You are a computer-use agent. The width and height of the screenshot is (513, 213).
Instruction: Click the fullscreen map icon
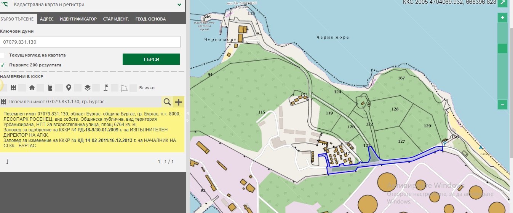click(x=503, y=3)
